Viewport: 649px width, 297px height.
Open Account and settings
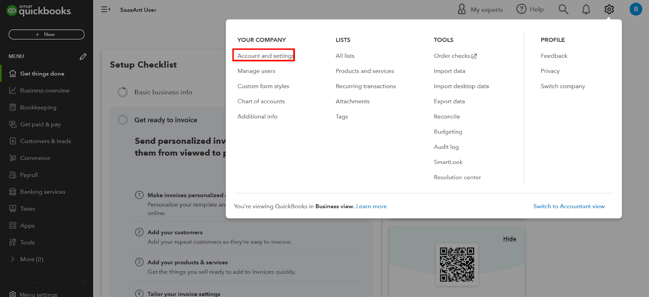[x=266, y=56]
